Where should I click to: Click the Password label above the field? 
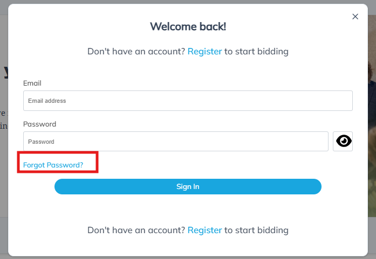click(x=39, y=124)
